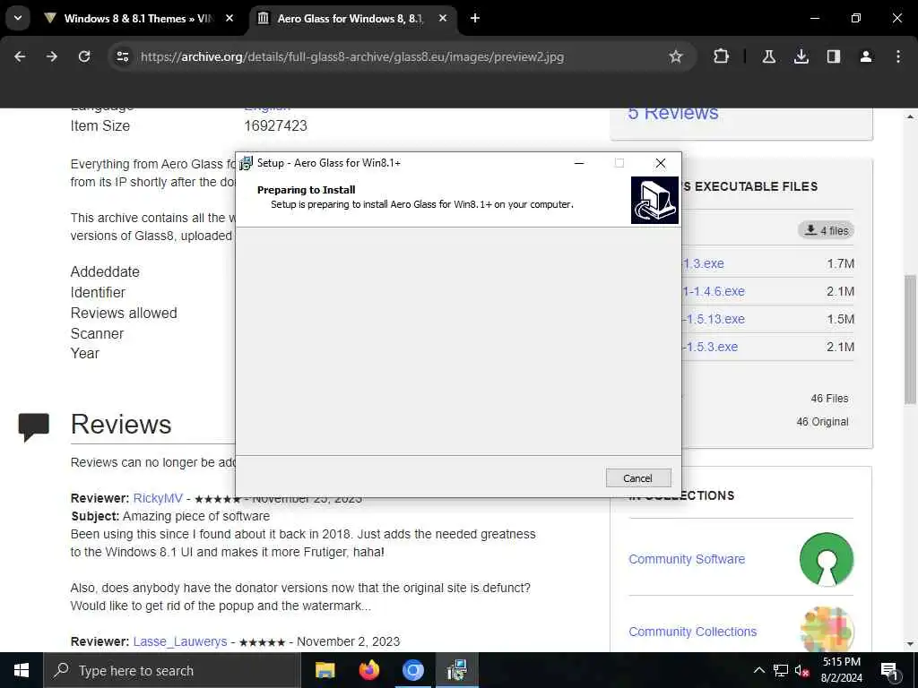This screenshot has height=688, width=918.
Task: Click the scrollbar down arrow
Action: pos(910,644)
